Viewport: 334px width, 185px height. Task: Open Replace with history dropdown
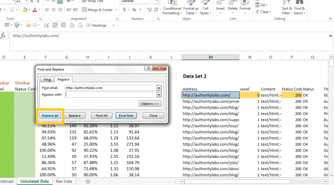pyautogui.click(x=159, y=94)
